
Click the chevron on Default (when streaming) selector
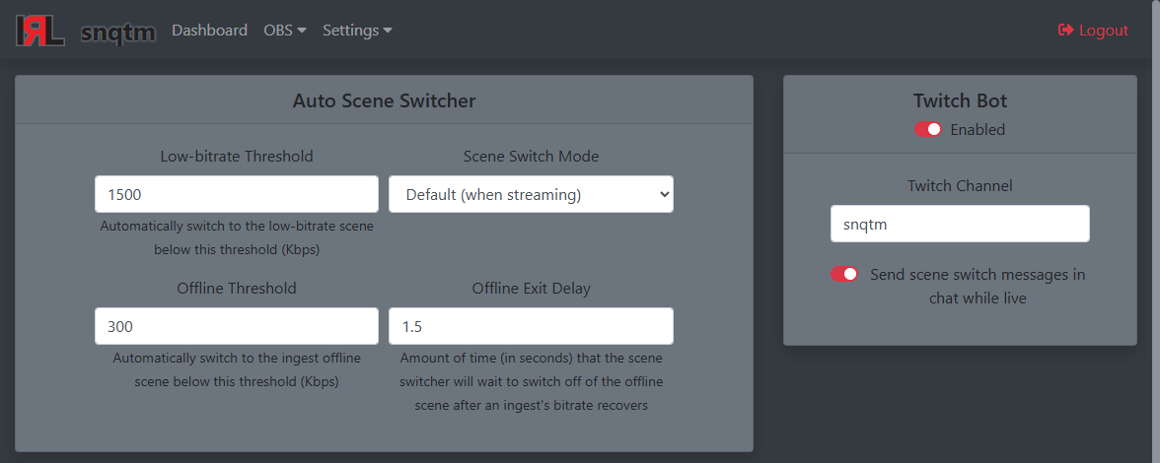click(x=663, y=194)
